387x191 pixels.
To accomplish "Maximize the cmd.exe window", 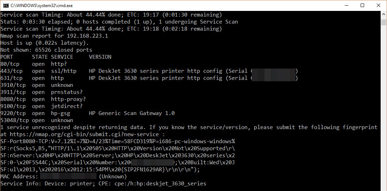I will [x=362, y=5].
